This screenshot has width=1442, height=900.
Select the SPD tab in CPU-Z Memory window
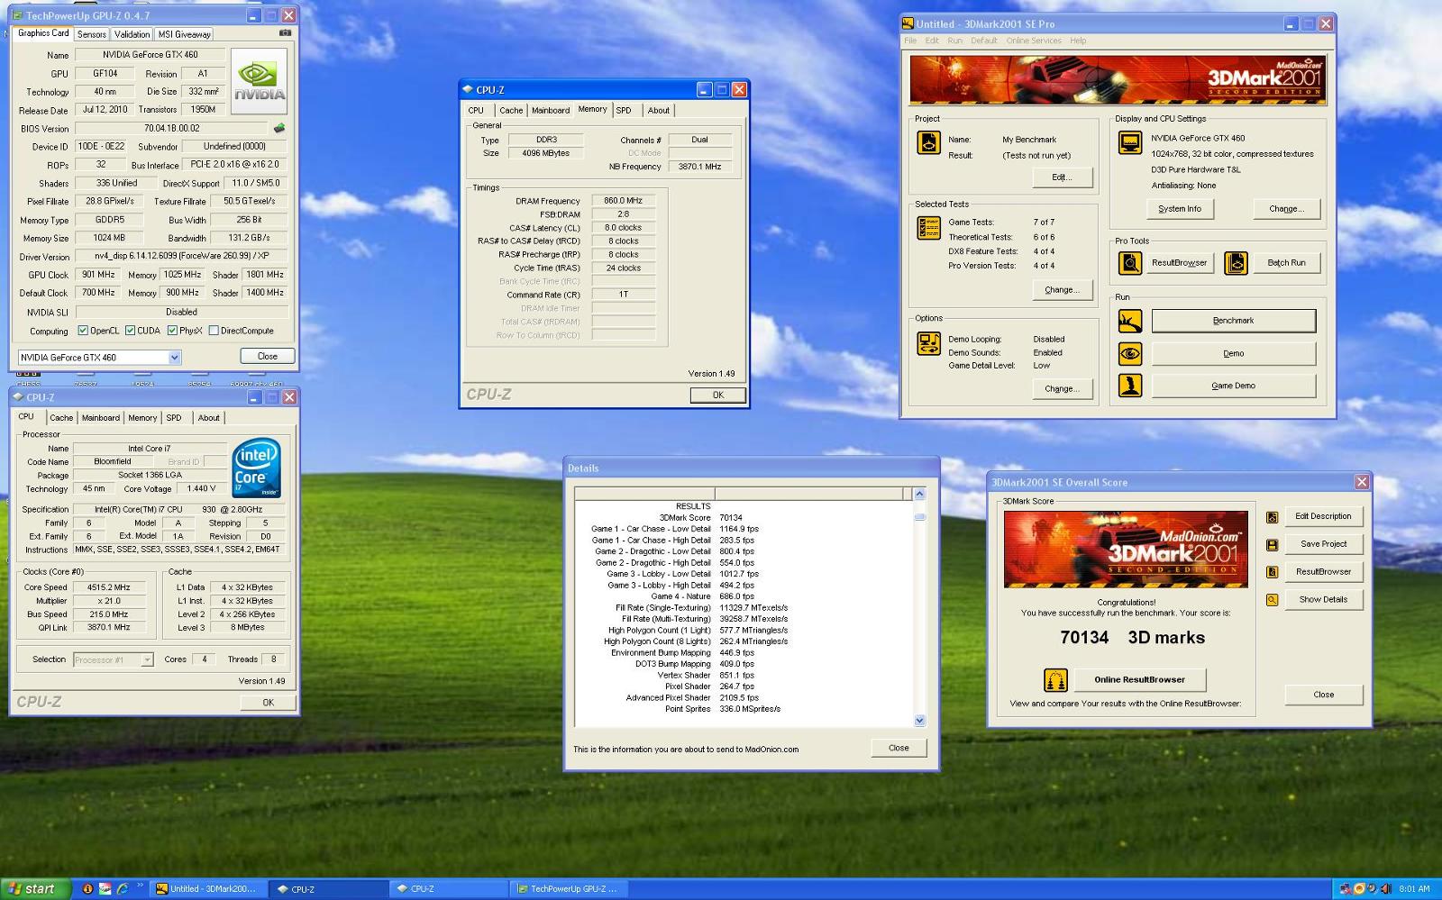[624, 110]
